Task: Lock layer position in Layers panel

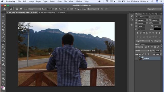Action: [x=146, y=54]
